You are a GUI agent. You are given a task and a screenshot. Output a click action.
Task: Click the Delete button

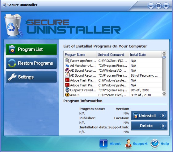(149, 126)
